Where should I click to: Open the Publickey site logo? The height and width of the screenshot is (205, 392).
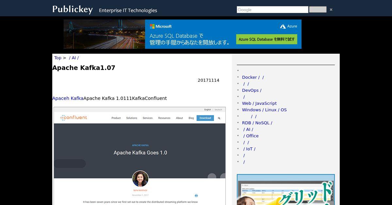pyautogui.click(x=73, y=9)
